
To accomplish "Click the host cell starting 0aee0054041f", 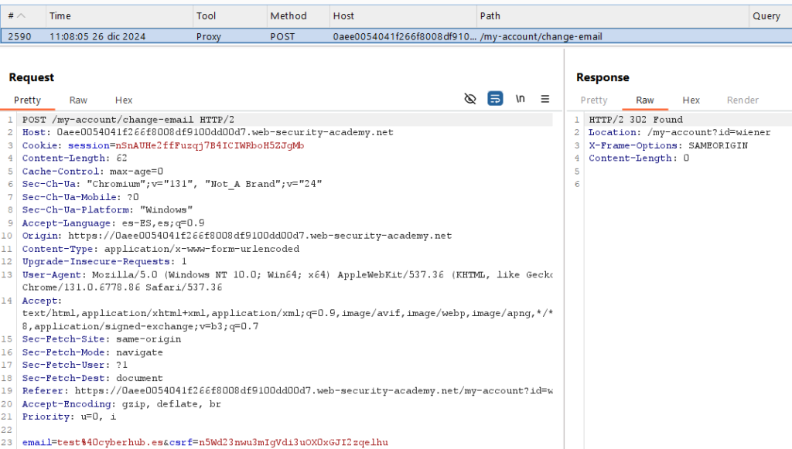I will tap(404, 36).
